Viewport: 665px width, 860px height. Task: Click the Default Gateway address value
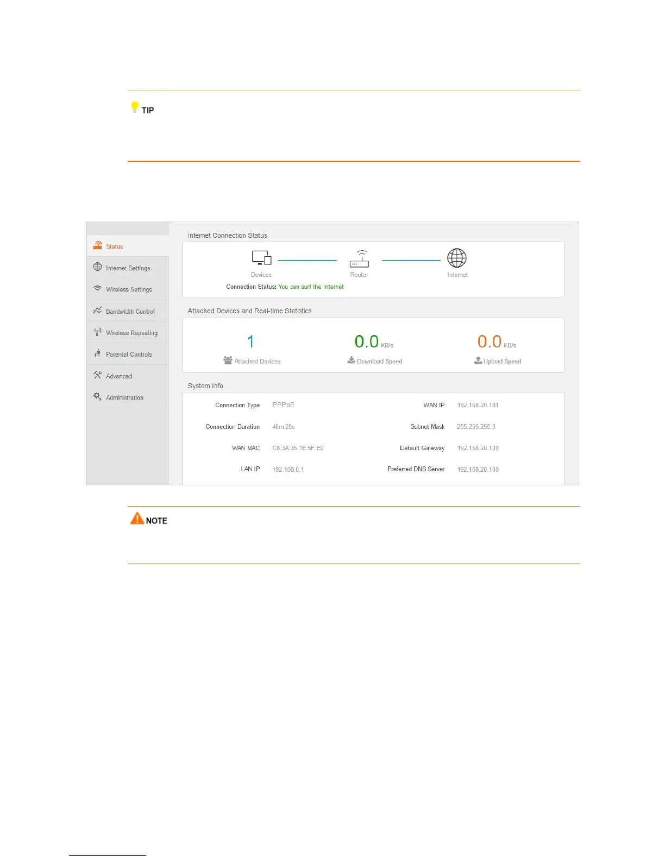(478, 448)
